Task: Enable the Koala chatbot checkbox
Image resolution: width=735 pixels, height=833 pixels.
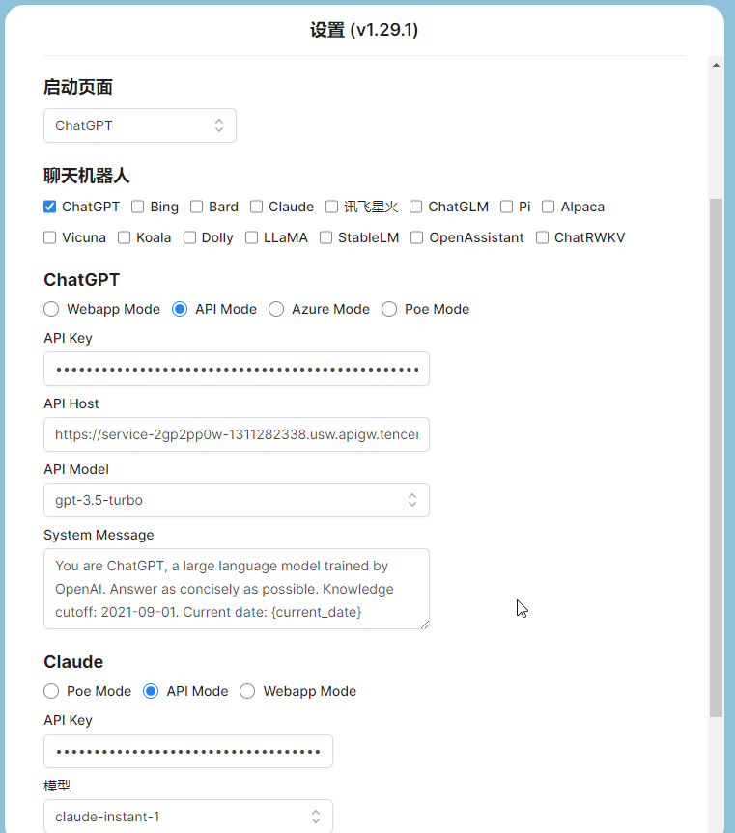Action: 124,237
